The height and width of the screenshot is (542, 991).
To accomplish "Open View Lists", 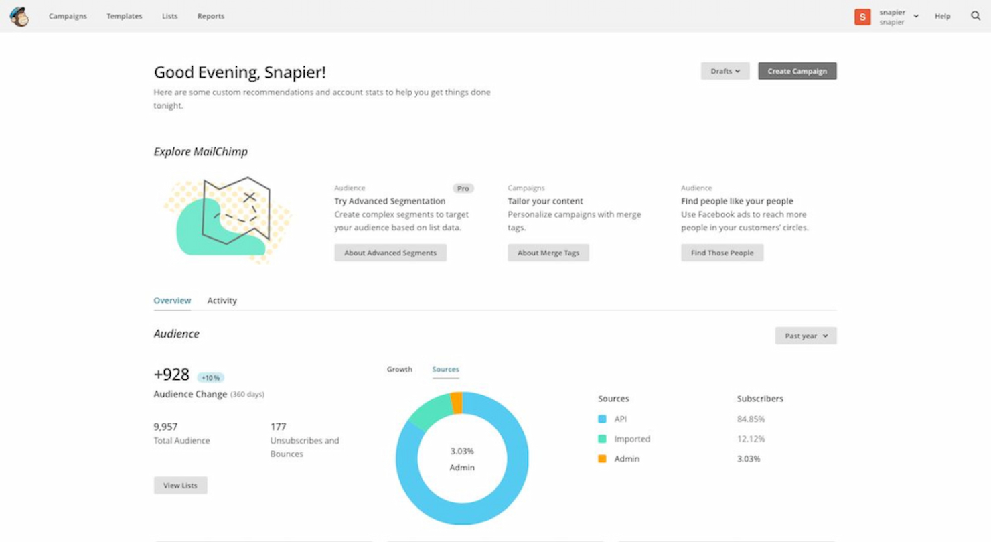I will point(180,485).
